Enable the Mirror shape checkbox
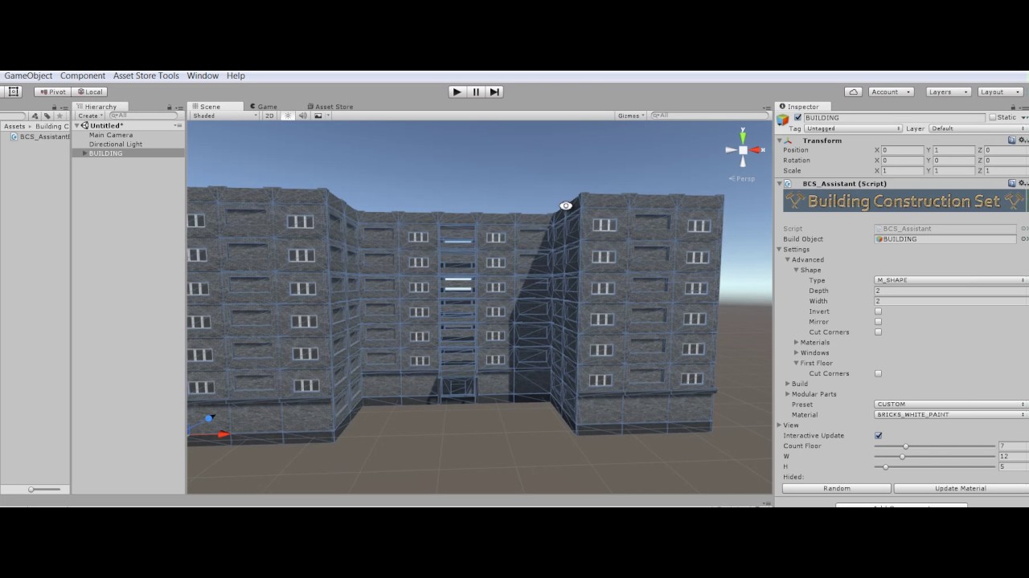The height and width of the screenshot is (578, 1029). pyautogui.click(x=878, y=322)
